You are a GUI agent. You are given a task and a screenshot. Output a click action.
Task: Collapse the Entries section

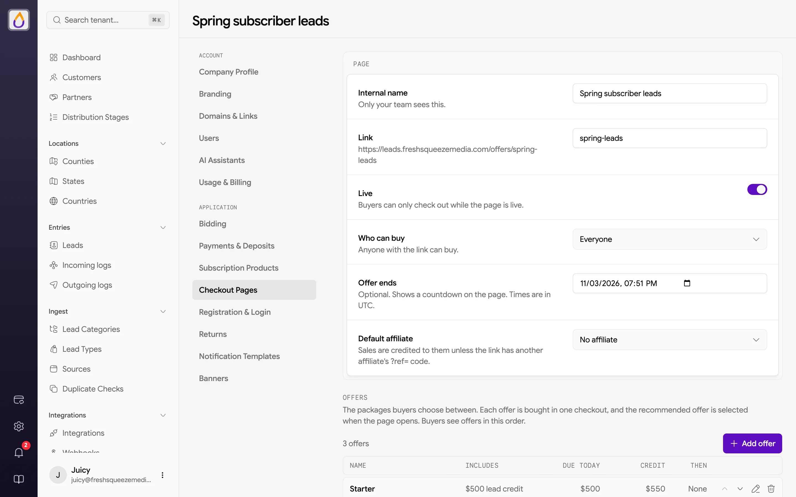(x=163, y=228)
